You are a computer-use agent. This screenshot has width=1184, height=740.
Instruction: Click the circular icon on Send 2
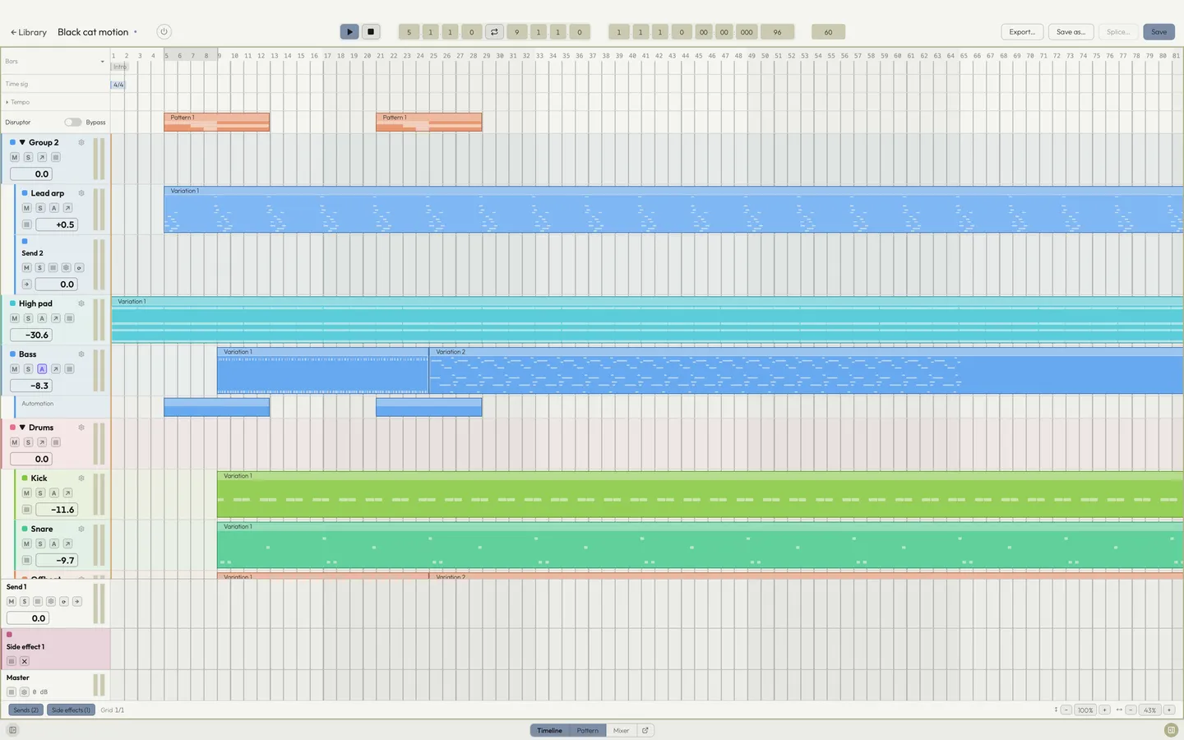tap(79, 268)
